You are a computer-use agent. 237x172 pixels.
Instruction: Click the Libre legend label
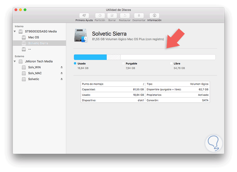(177, 63)
